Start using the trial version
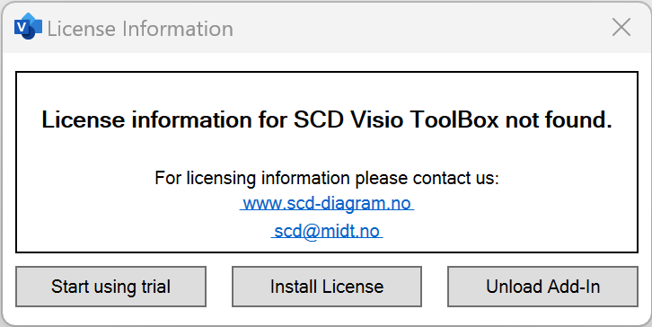Screen dimensions: 652x327 [x=111, y=287]
